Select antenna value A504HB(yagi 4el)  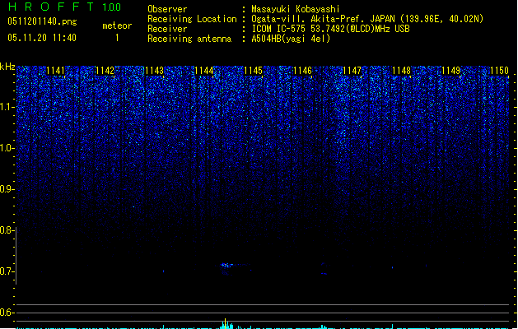(x=291, y=39)
